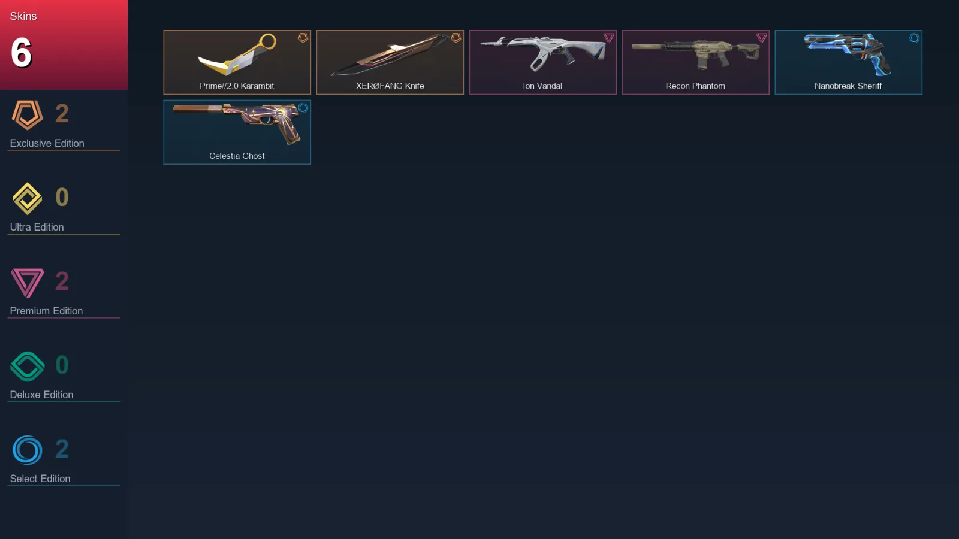Screen dimensions: 959x539
Task: Click tier badge on XERØFANG Knife card
Action: (456, 38)
